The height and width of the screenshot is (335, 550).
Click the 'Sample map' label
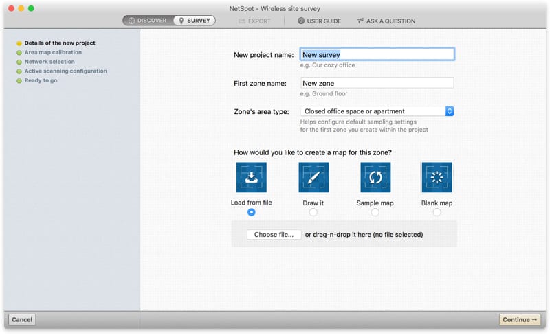coord(375,203)
